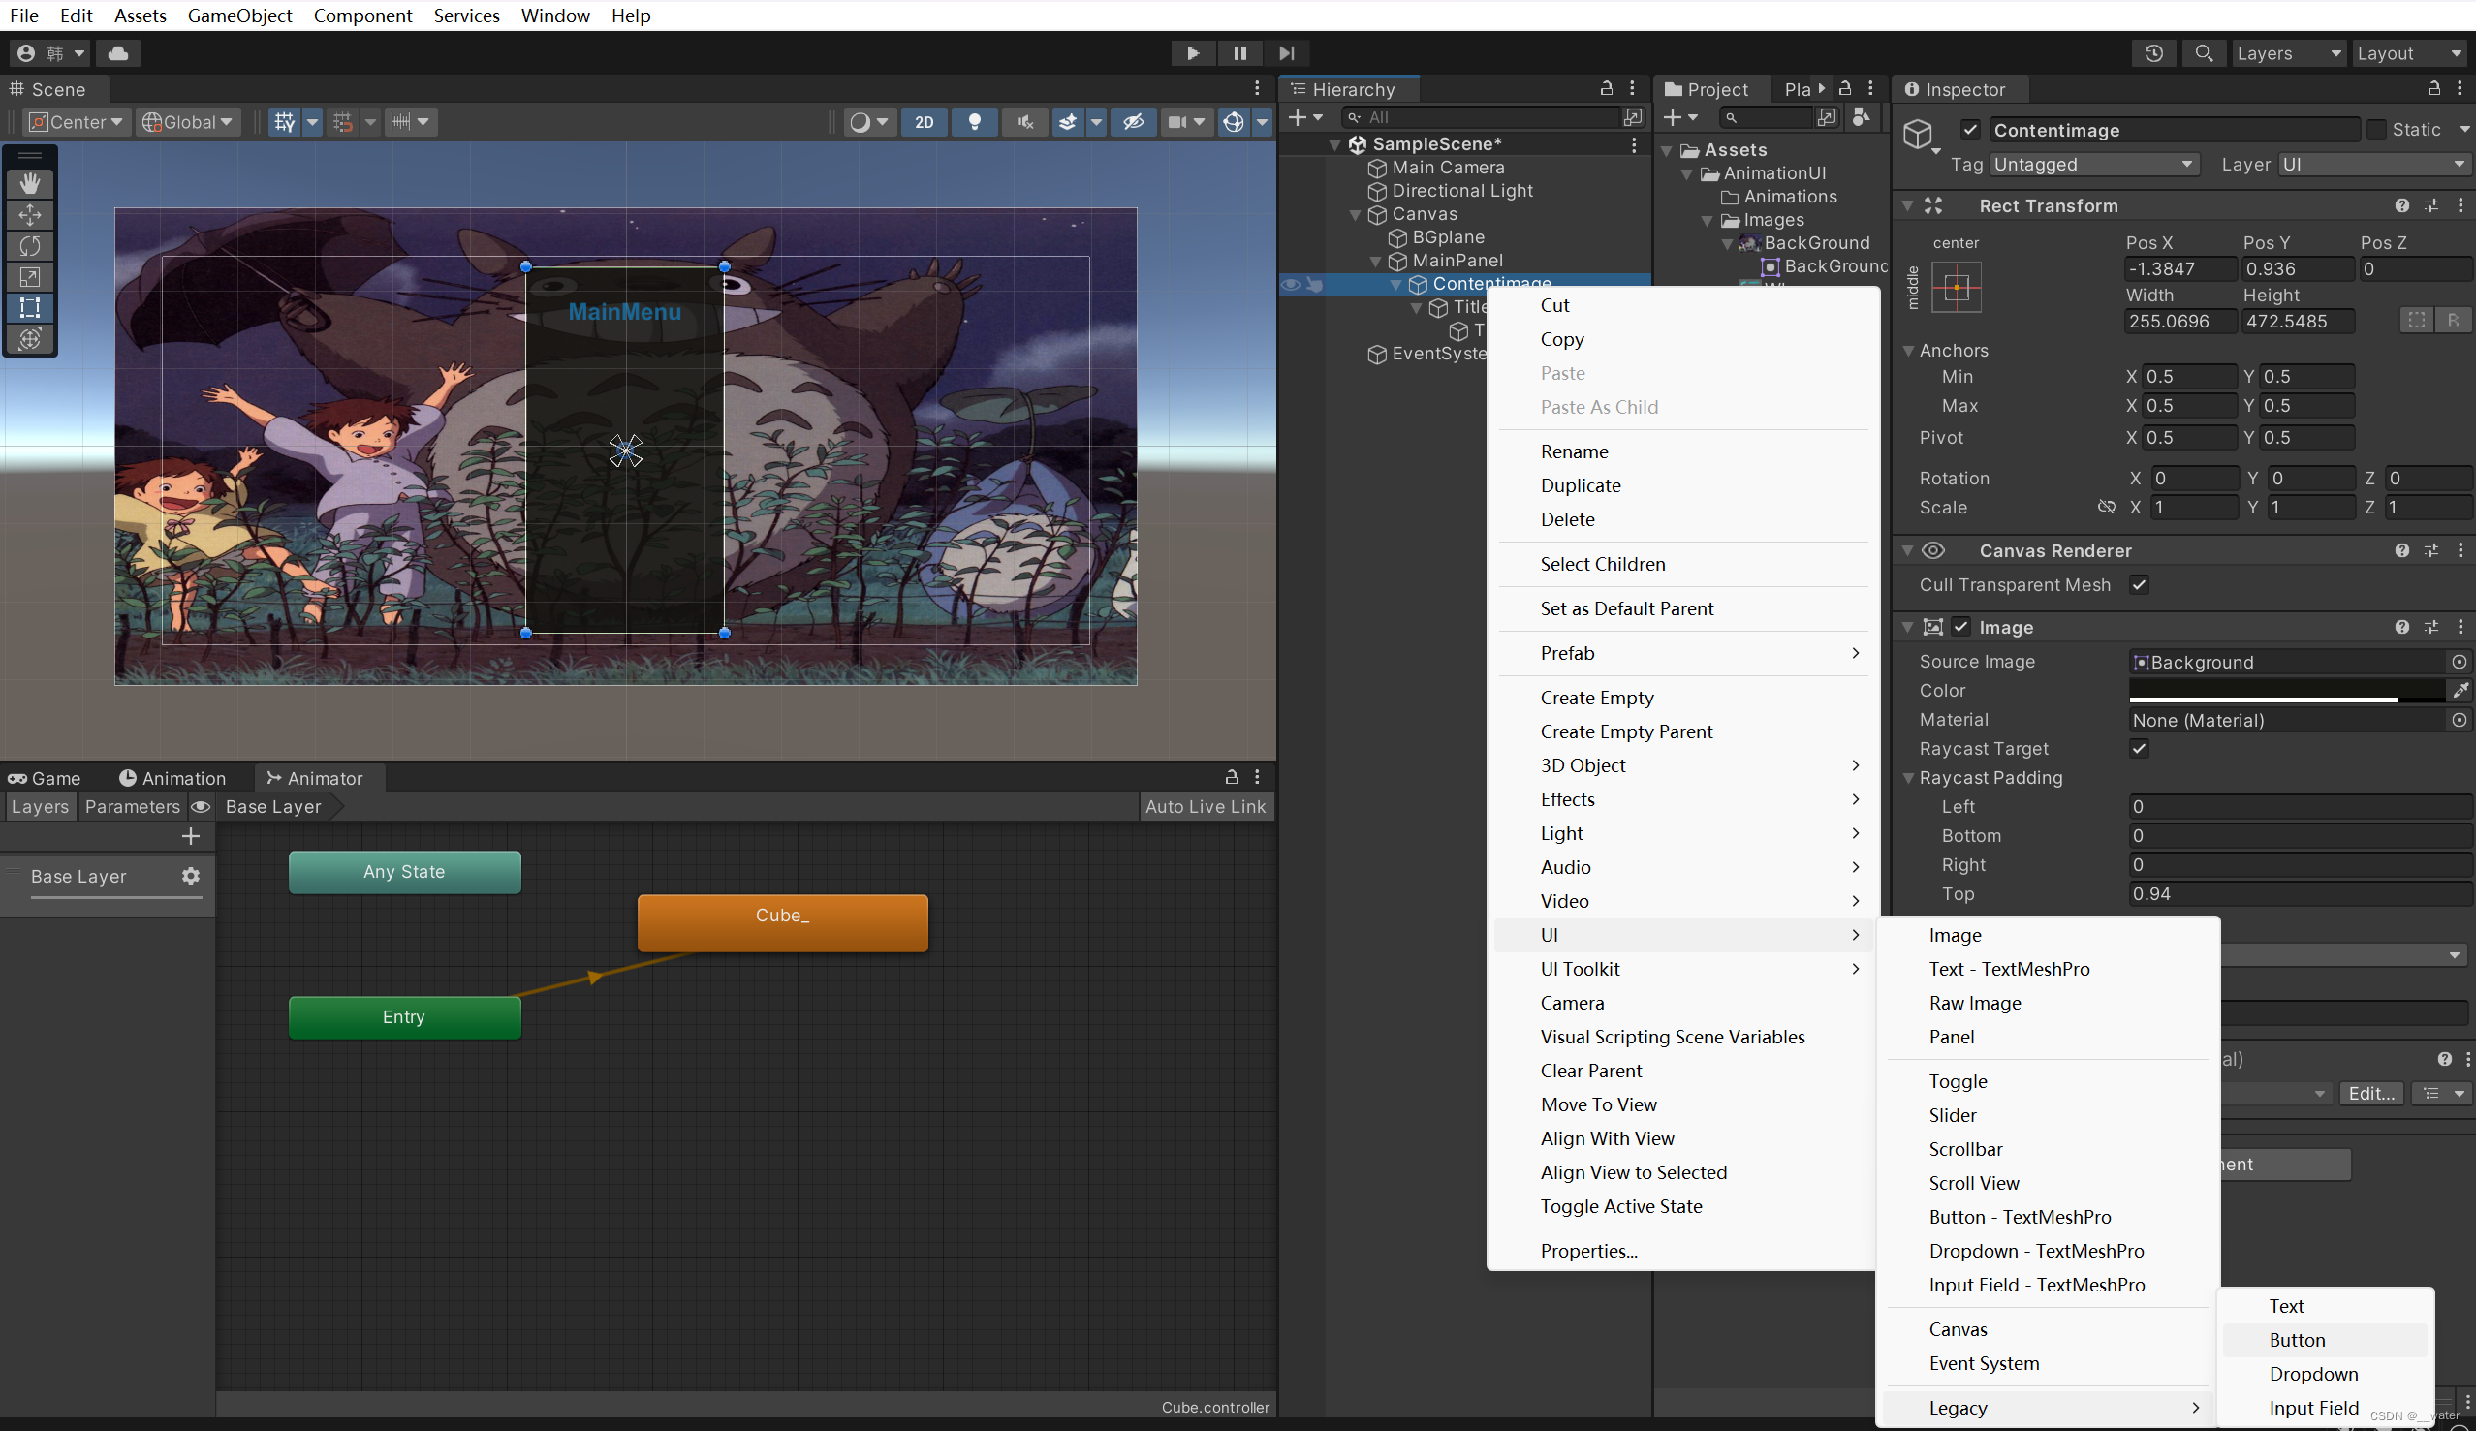Click the Parameters button in Animator

pyautogui.click(x=133, y=806)
